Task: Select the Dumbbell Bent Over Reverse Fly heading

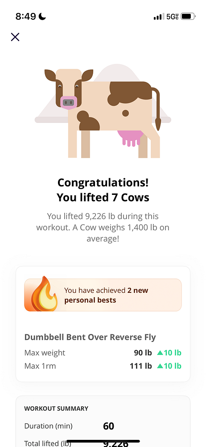Action: (90, 337)
